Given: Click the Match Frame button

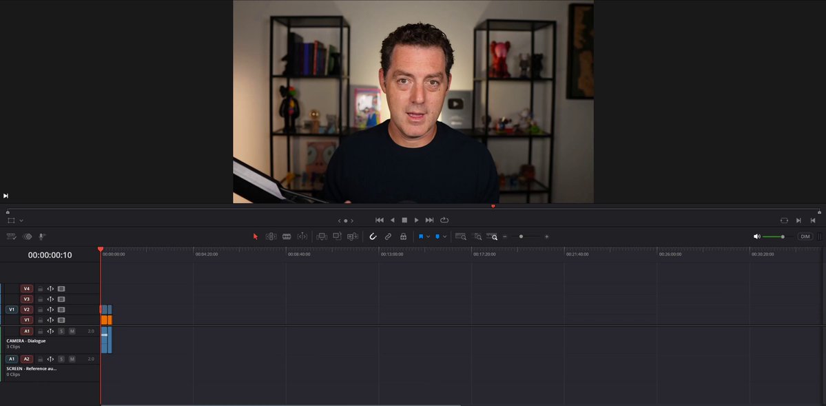Looking at the screenshot, I should click(785, 221).
